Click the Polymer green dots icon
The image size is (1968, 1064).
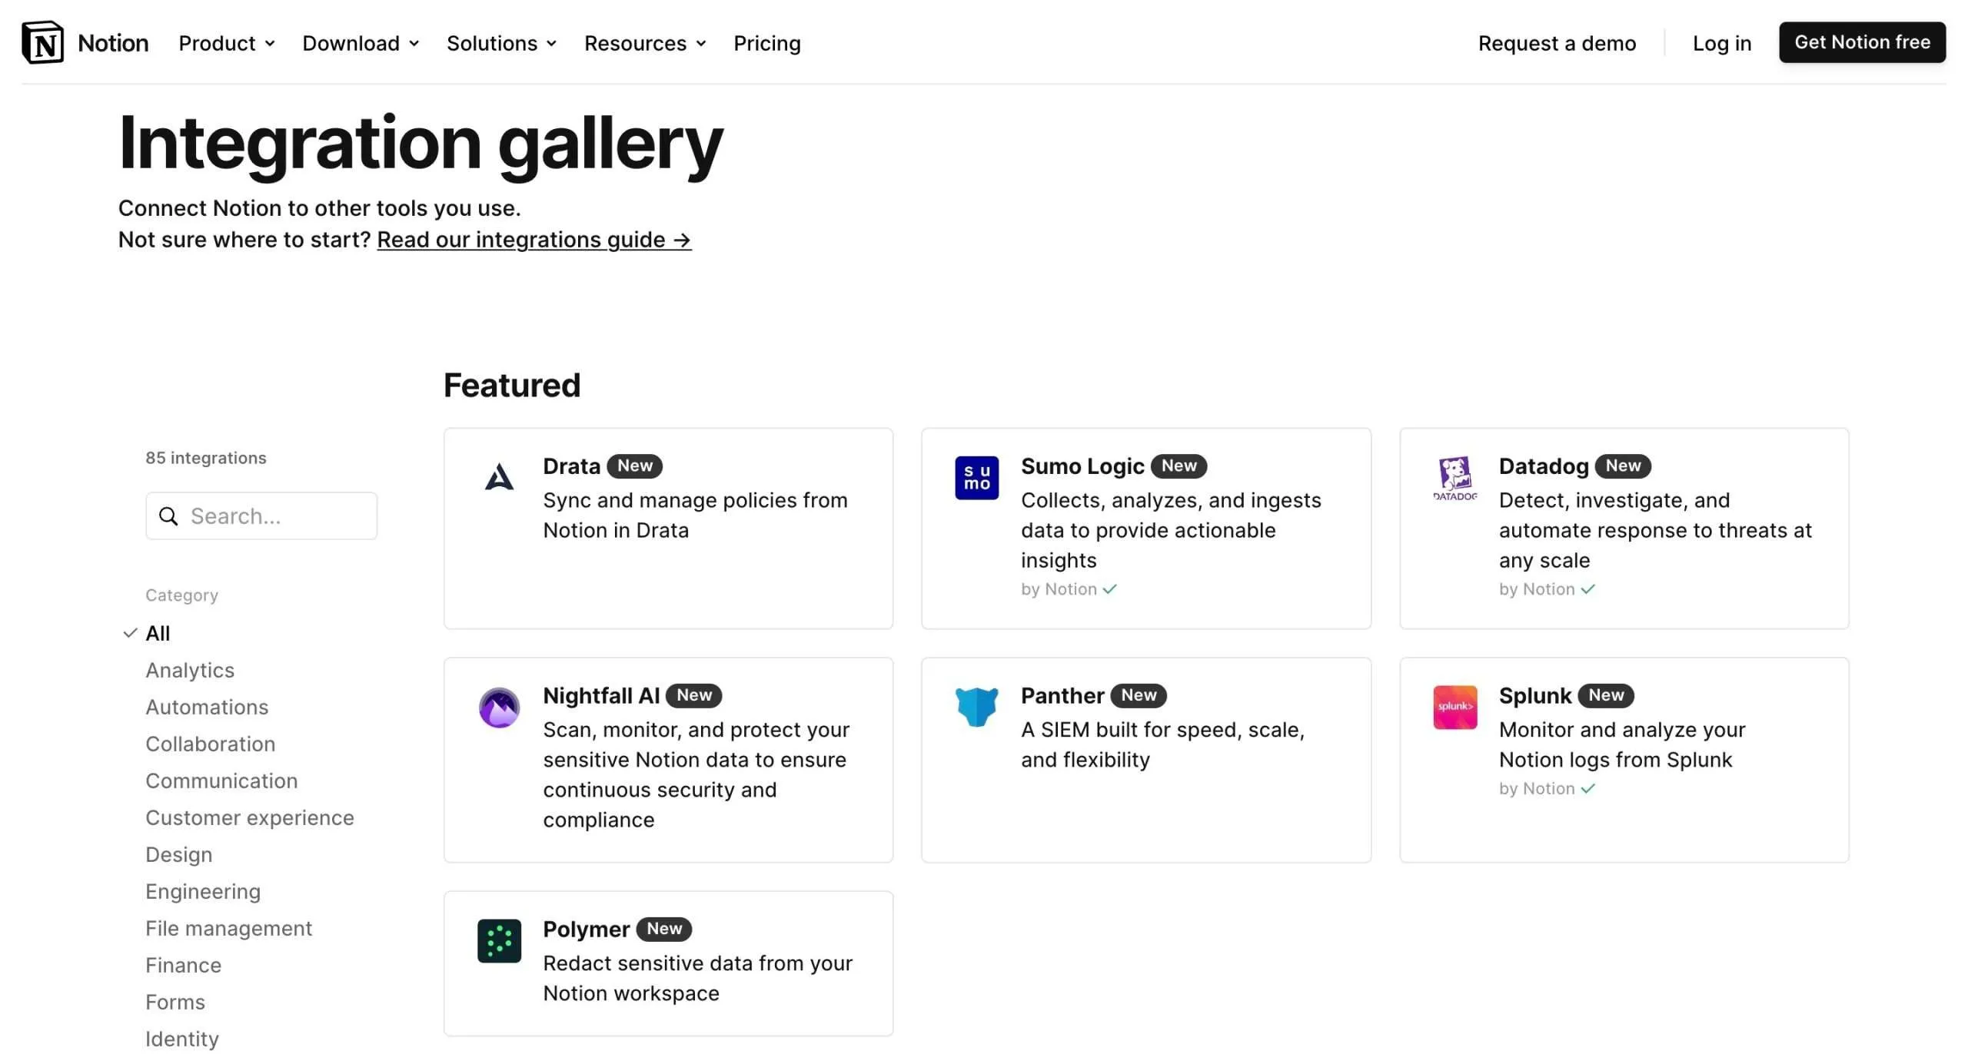[499, 941]
